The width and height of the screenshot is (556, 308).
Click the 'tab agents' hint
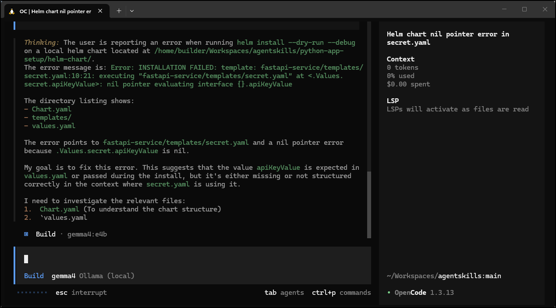(284, 292)
